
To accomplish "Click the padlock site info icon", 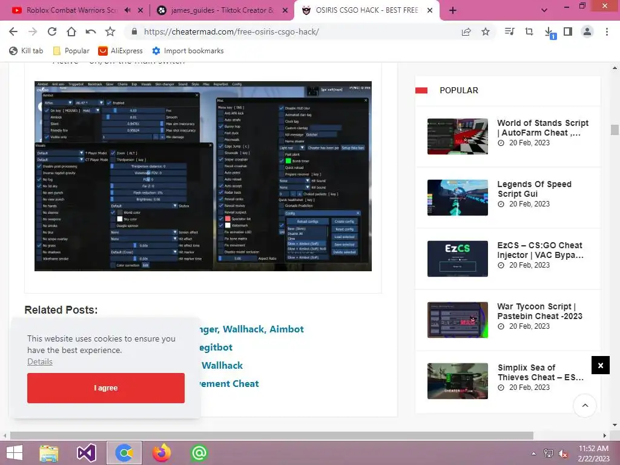I will 134,31.
